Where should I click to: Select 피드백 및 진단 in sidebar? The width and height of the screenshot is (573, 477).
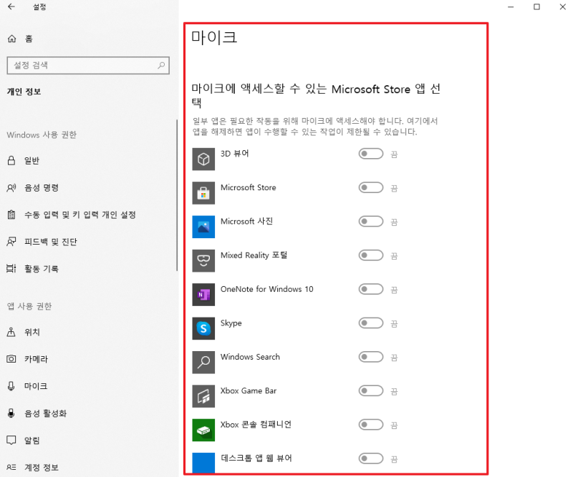pyautogui.click(x=87, y=242)
